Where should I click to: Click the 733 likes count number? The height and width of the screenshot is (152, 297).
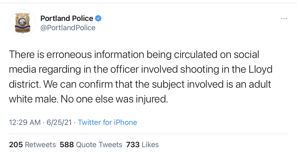[x=133, y=144]
